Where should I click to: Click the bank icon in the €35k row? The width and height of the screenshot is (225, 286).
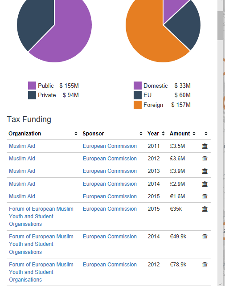[205, 209]
